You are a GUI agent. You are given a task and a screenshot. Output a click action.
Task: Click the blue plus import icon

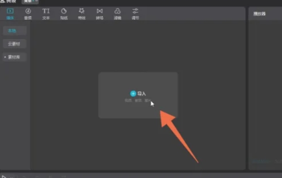(133, 93)
